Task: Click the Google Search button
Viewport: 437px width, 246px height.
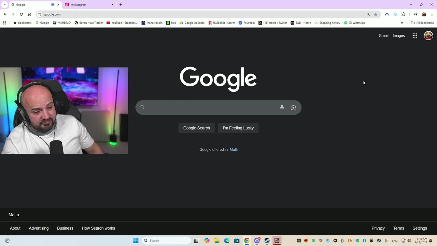Action: tap(197, 128)
